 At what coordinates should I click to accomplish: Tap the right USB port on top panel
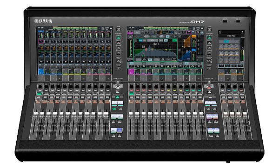click(238, 21)
